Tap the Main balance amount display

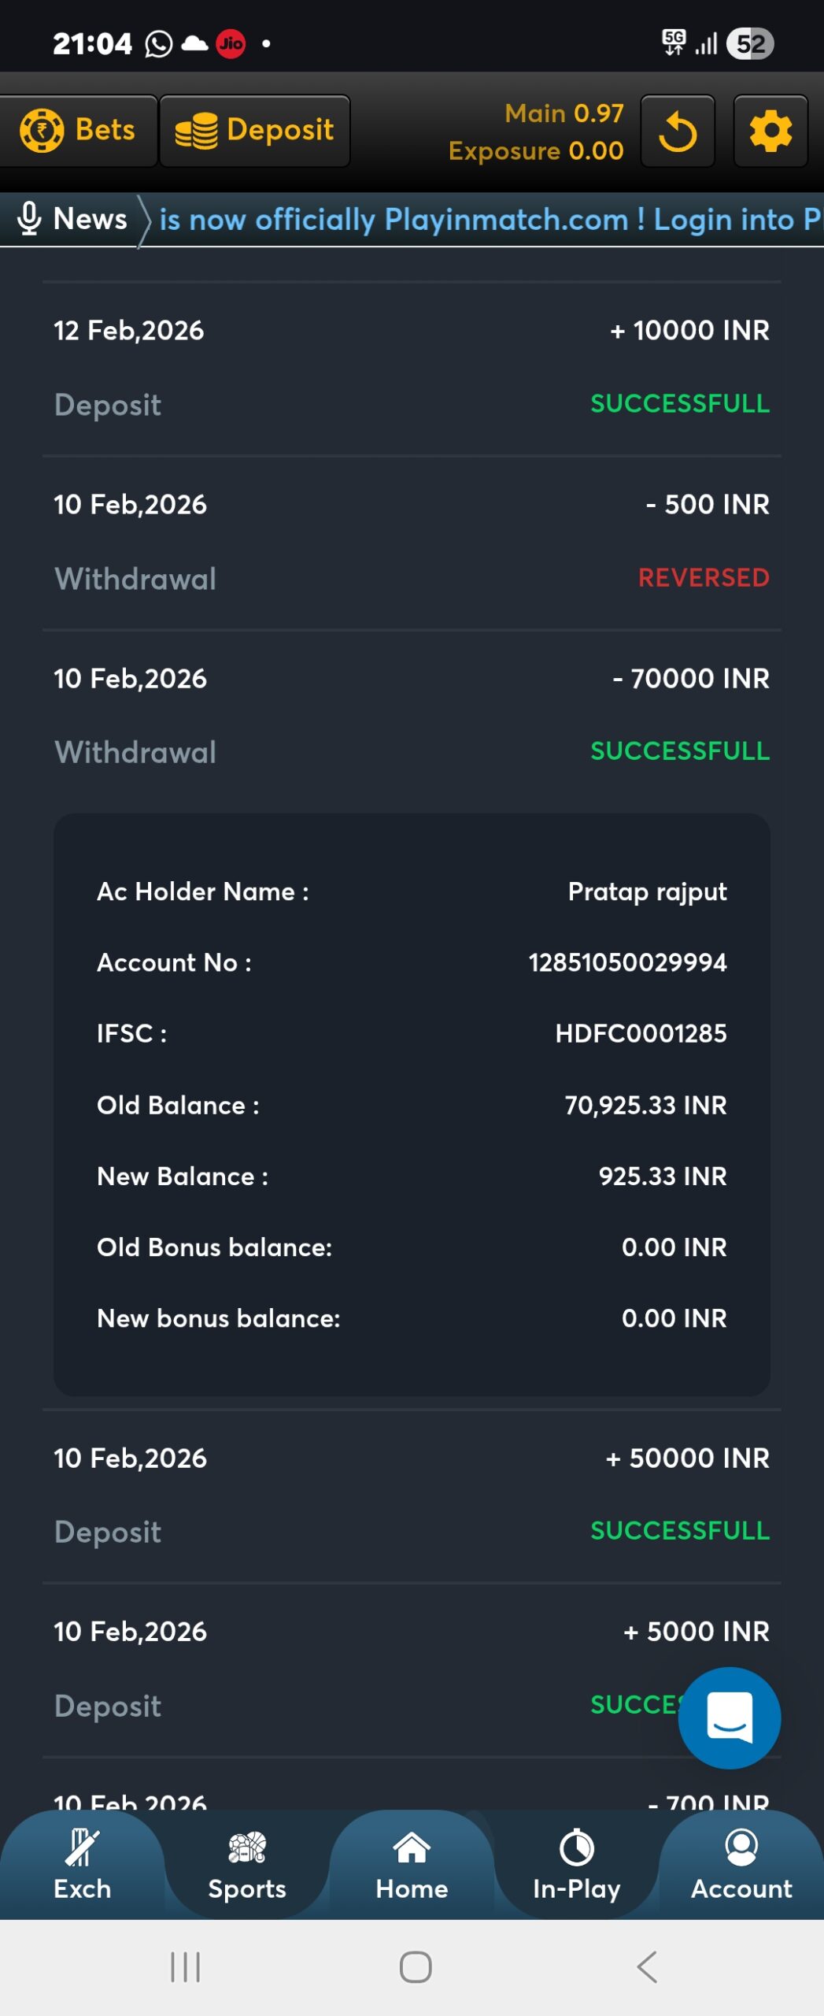pos(563,114)
